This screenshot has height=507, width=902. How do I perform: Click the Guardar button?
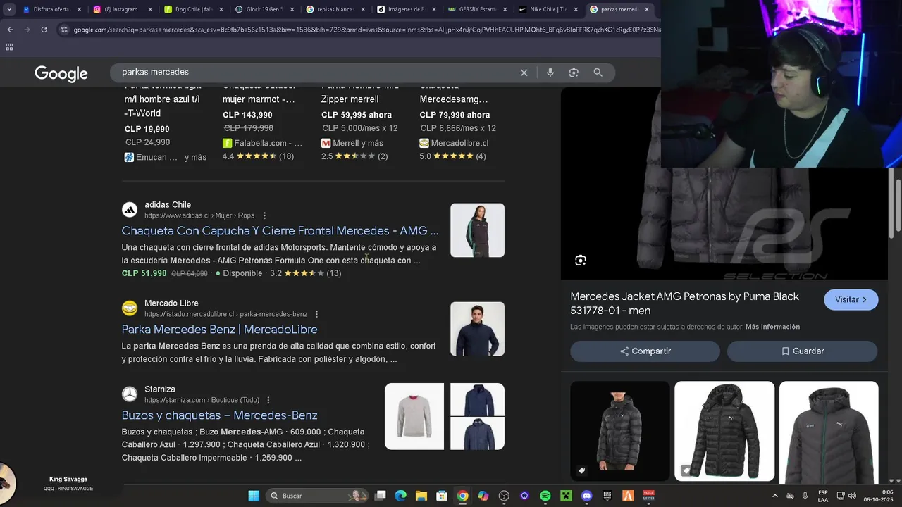point(802,351)
